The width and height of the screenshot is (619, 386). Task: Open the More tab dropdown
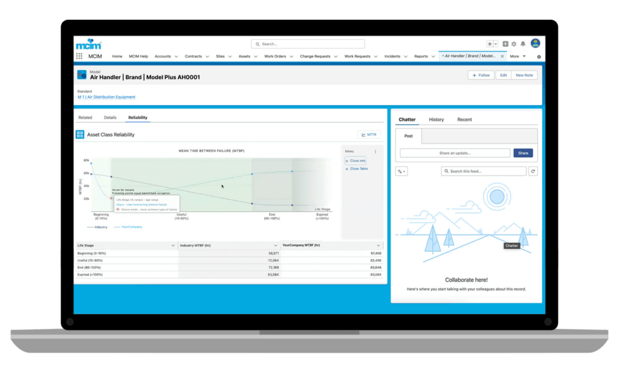pyautogui.click(x=519, y=56)
